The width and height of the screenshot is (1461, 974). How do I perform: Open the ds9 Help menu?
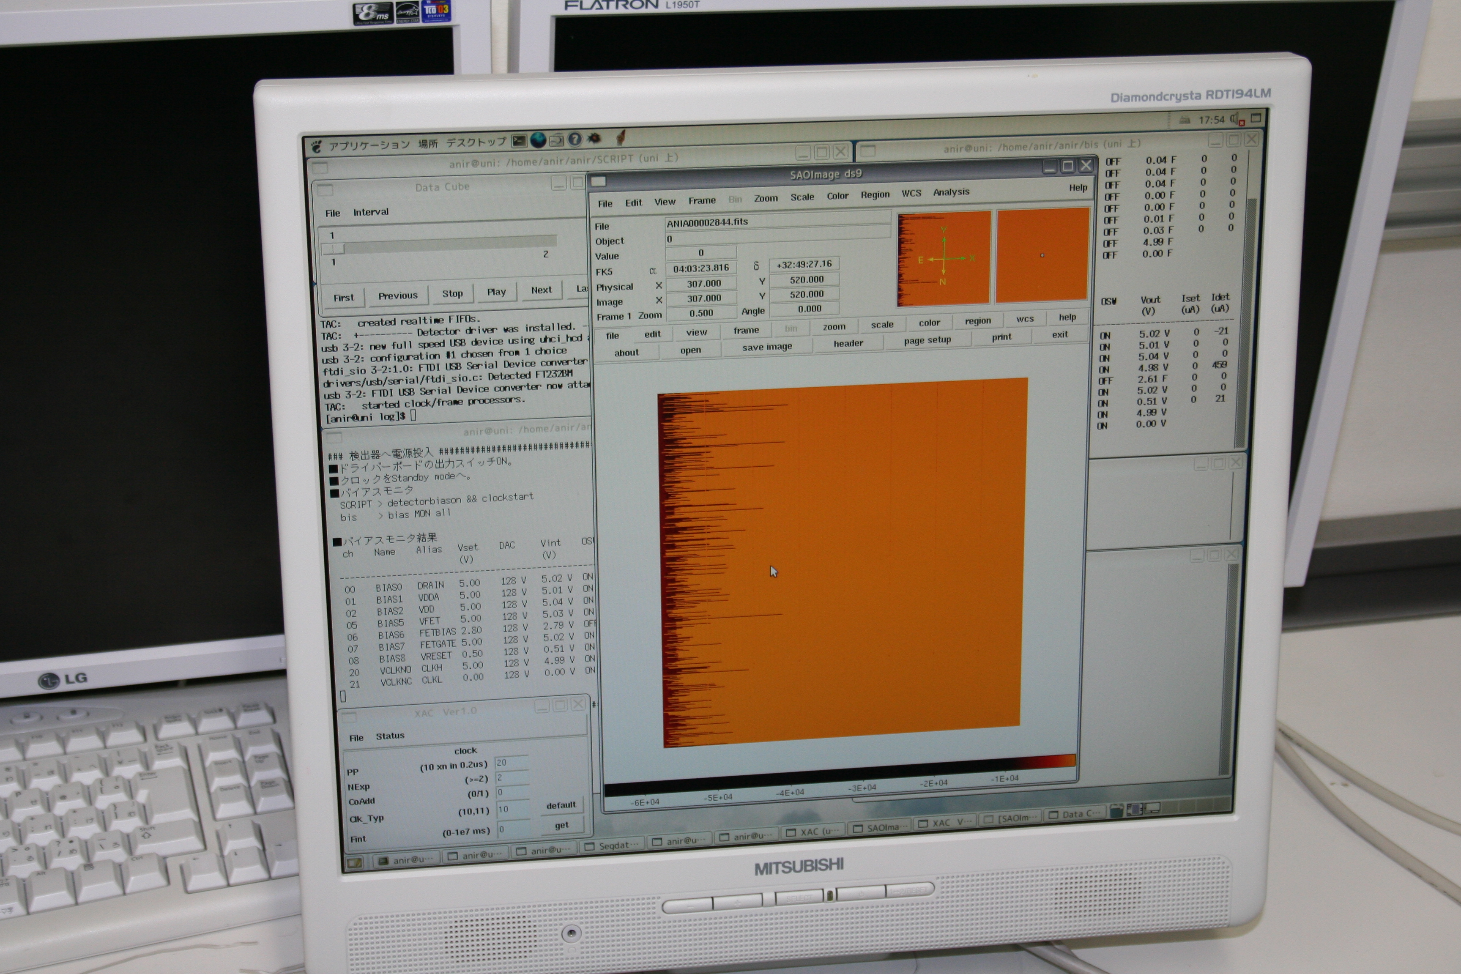point(1078,188)
